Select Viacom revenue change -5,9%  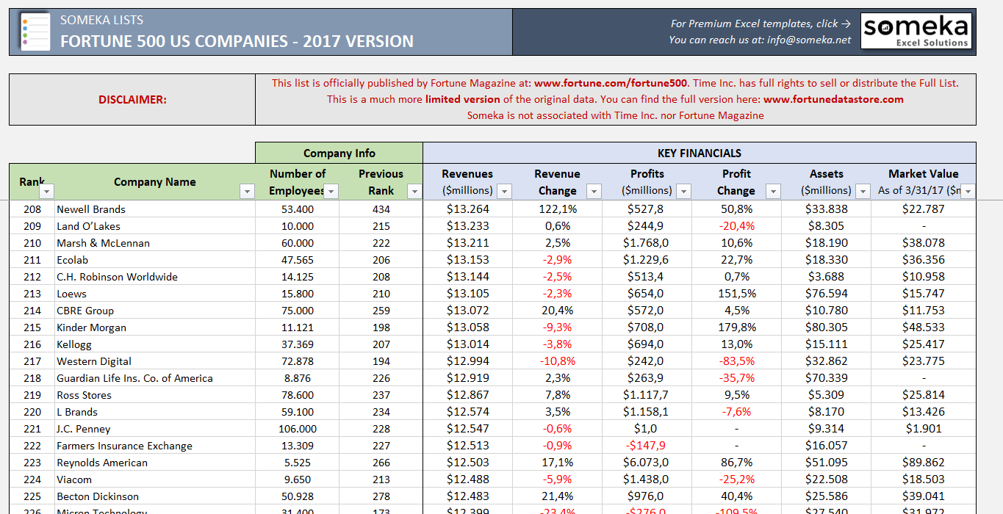click(x=558, y=479)
